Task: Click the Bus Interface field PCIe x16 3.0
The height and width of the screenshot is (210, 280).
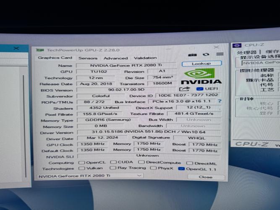Action: coord(182,101)
